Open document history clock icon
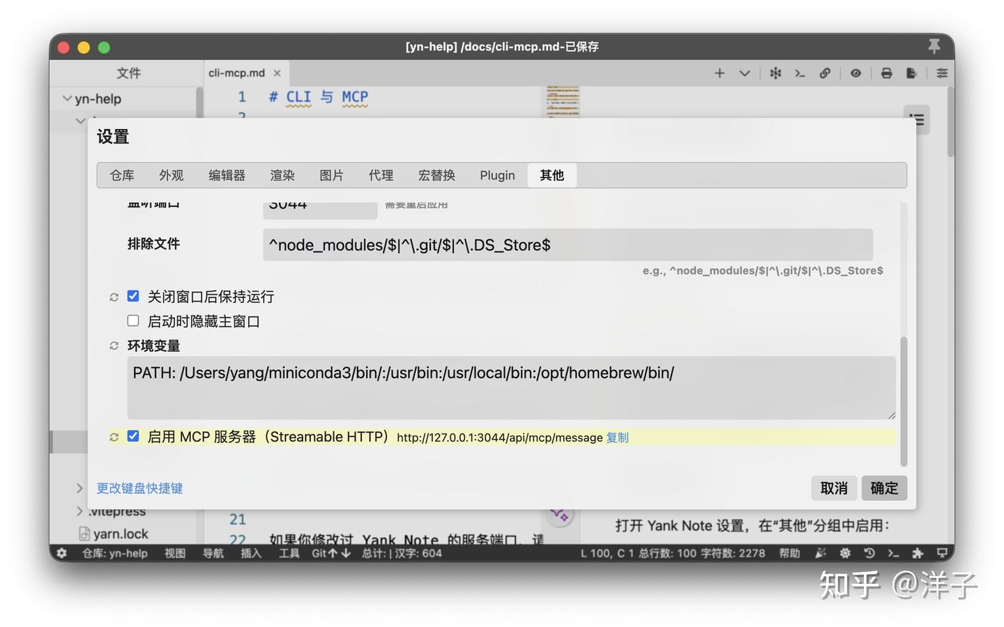Viewport: 1004px width, 627px height. pos(869,553)
